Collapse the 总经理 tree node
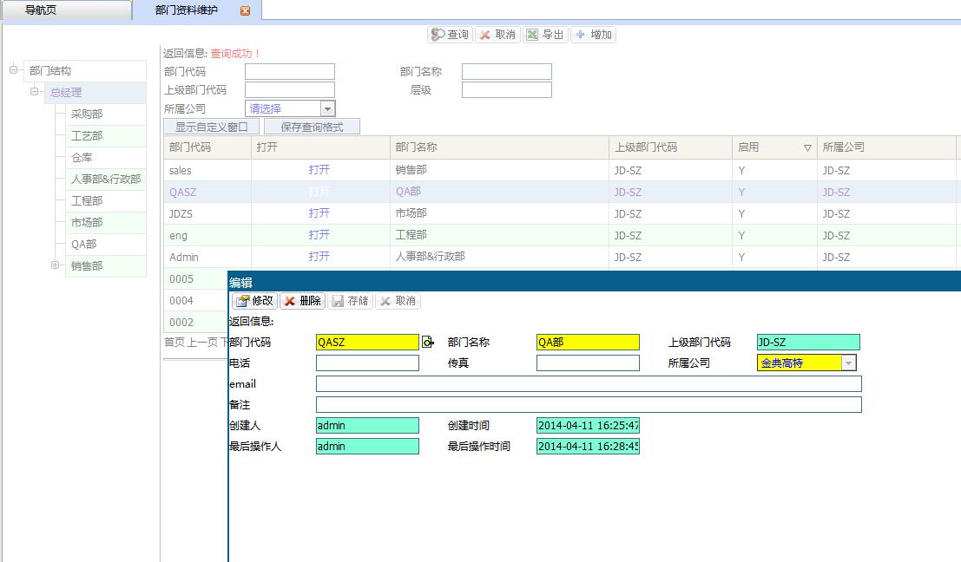This screenshot has height=562, width=961. pyautogui.click(x=35, y=92)
